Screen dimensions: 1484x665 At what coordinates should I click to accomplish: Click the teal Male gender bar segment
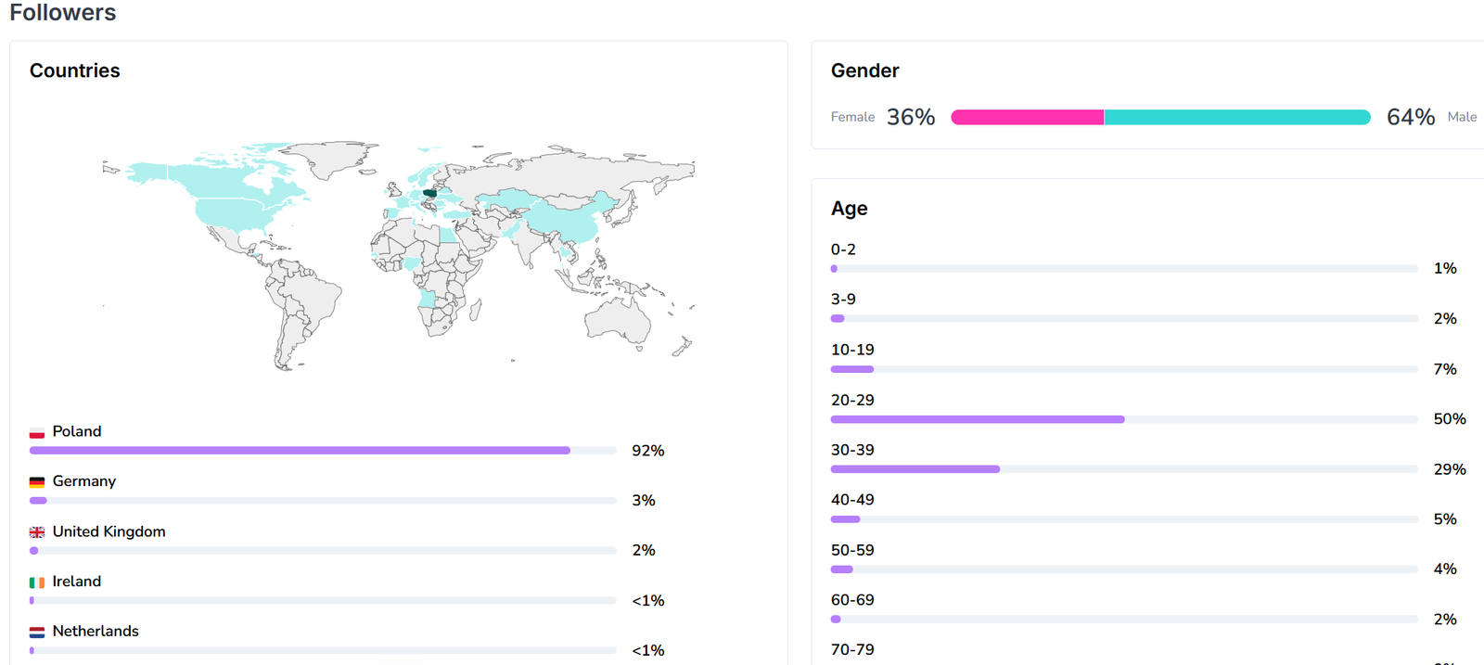(1236, 117)
